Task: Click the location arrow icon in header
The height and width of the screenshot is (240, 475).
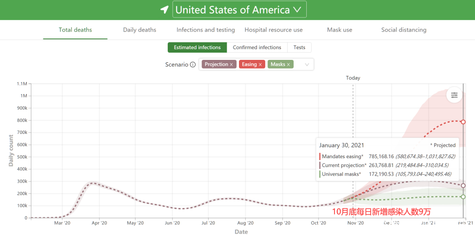Action: 165,10
